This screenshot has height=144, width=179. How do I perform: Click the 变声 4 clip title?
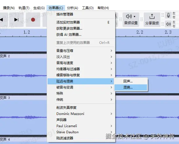click(x=5, y=139)
